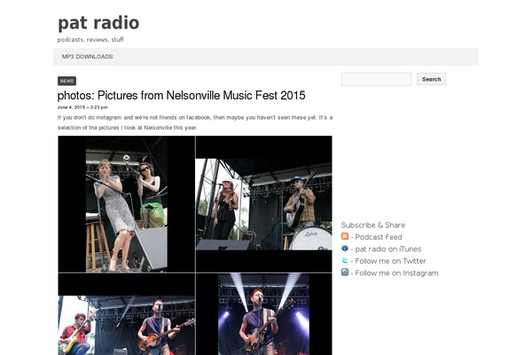Open the Podcast Feed link

point(379,237)
